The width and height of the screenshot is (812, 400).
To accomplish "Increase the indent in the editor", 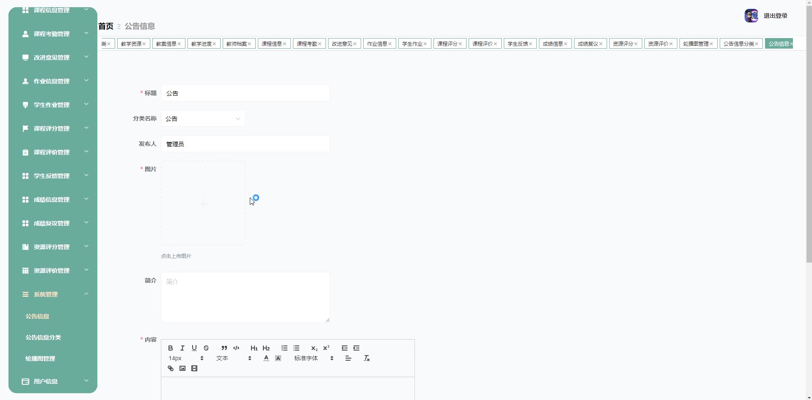I will pyautogui.click(x=356, y=348).
